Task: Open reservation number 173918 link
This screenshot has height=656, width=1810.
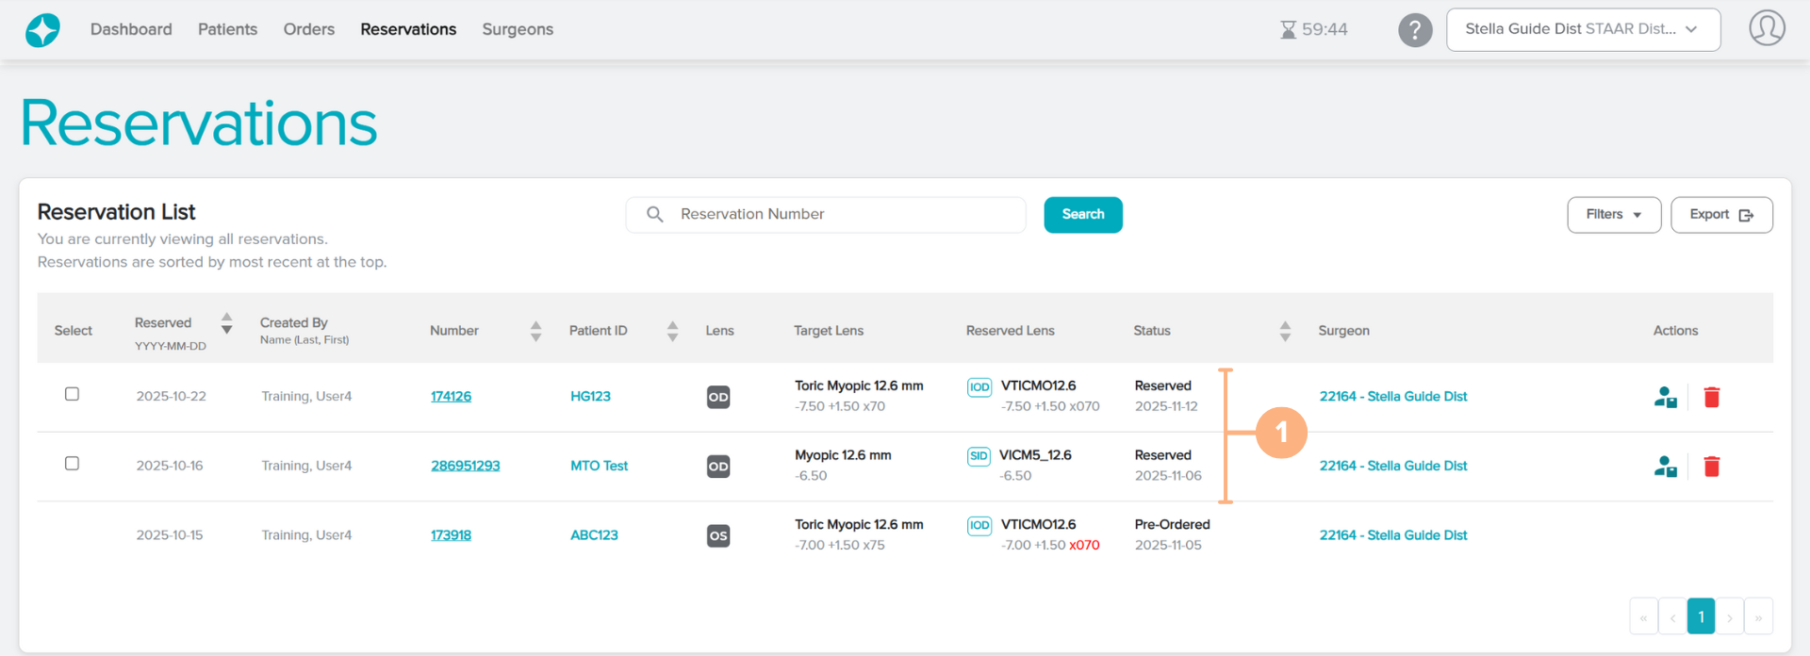Action: [451, 535]
